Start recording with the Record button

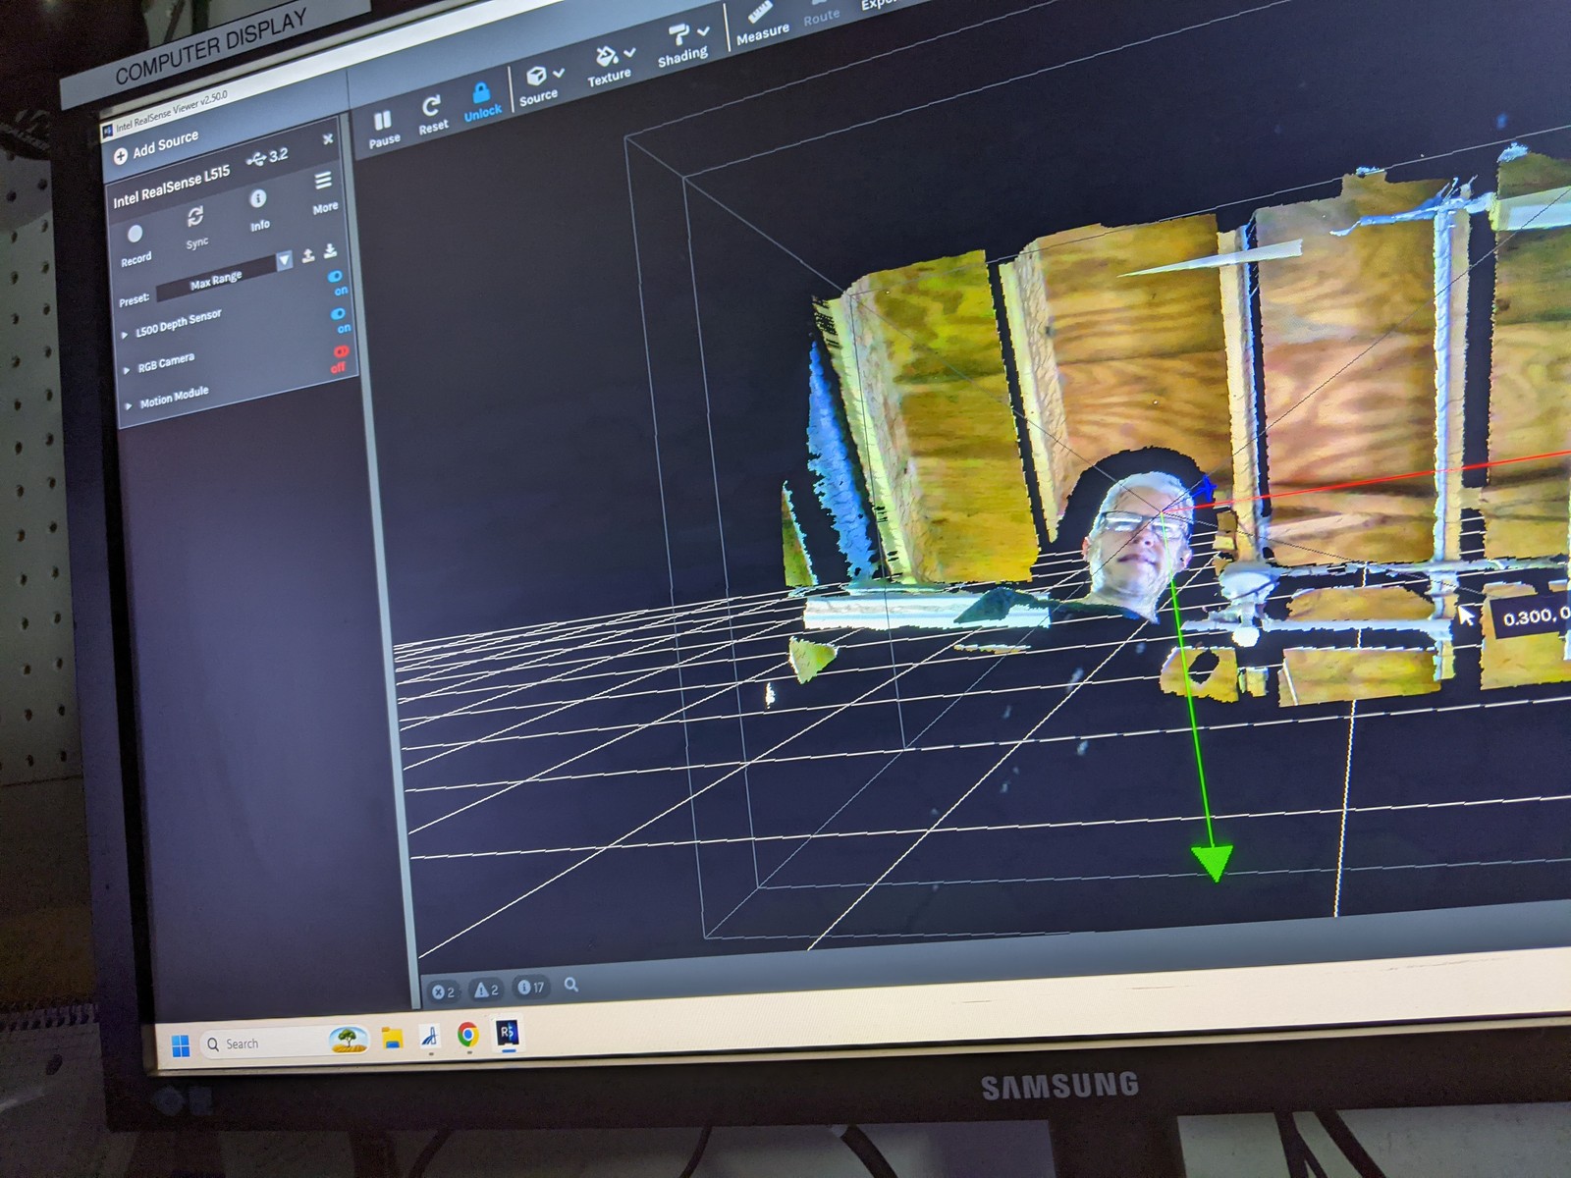[135, 243]
